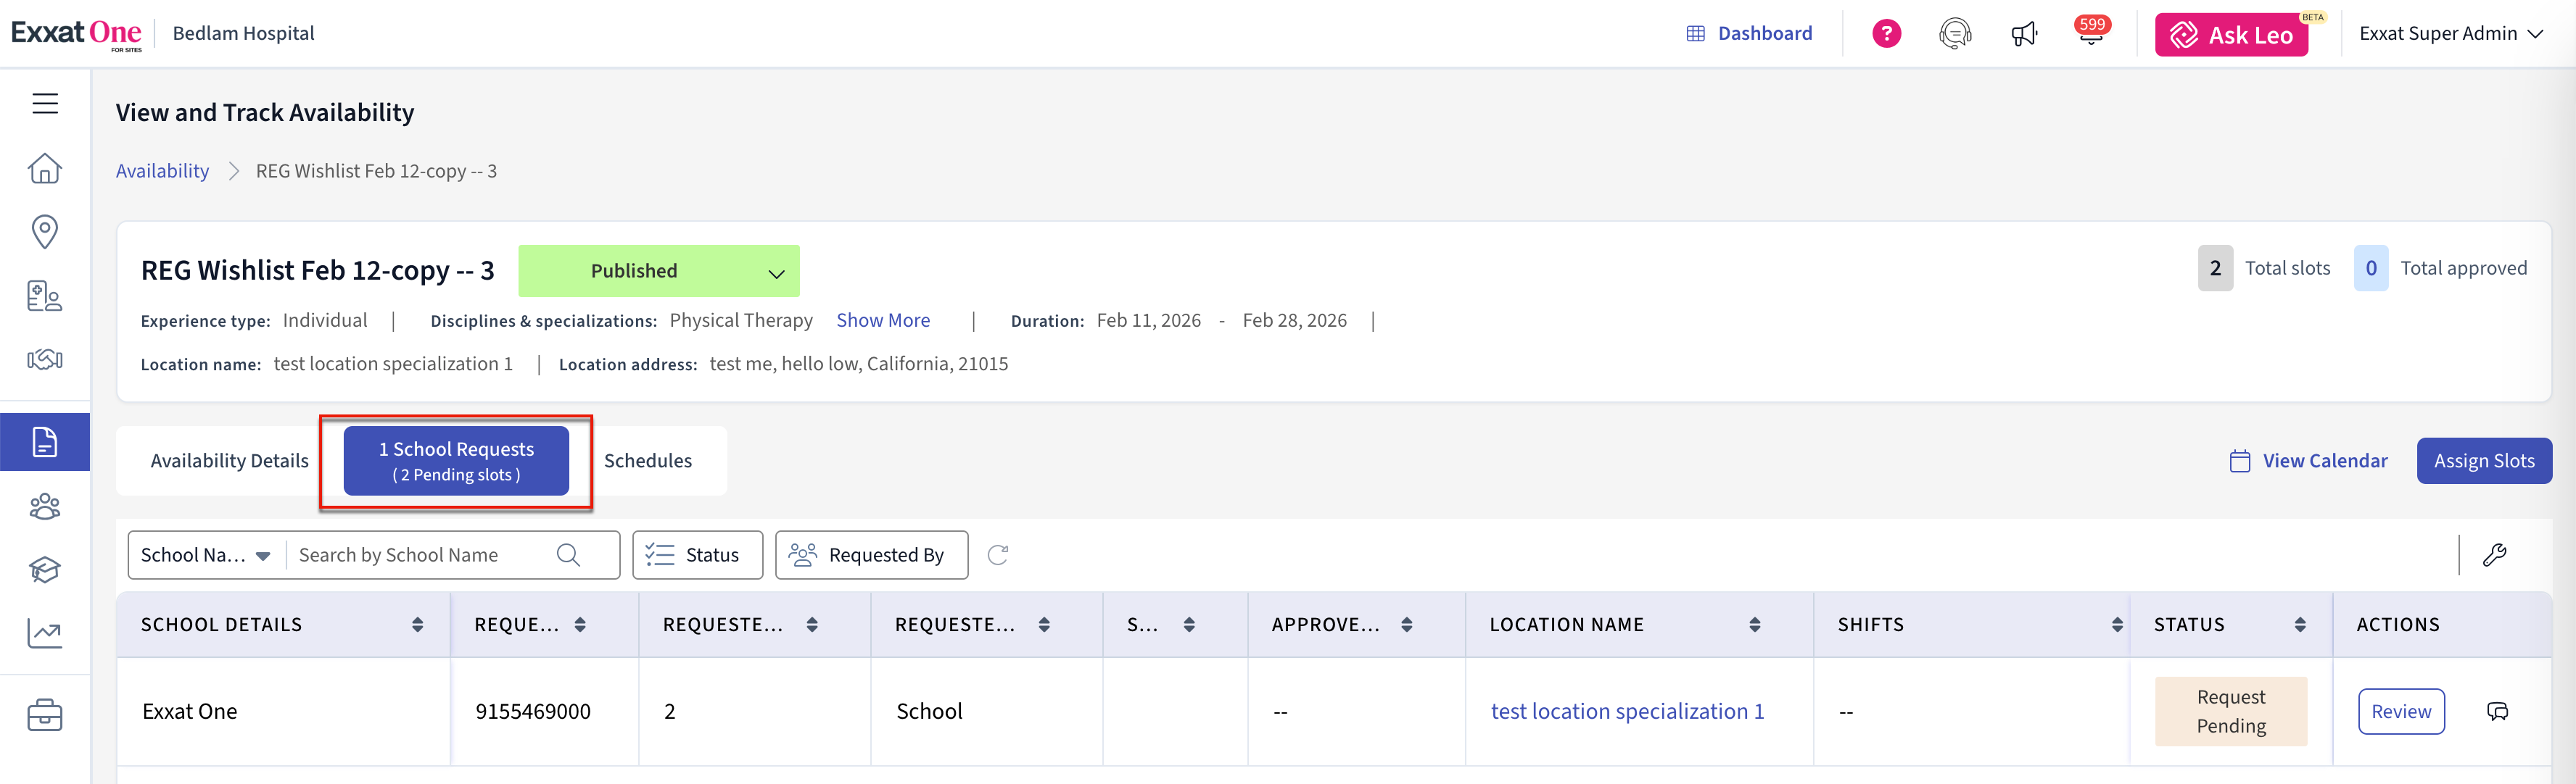Screen dimensions: 2576x784
Task: Click the Show More link
Action: pos(883,320)
